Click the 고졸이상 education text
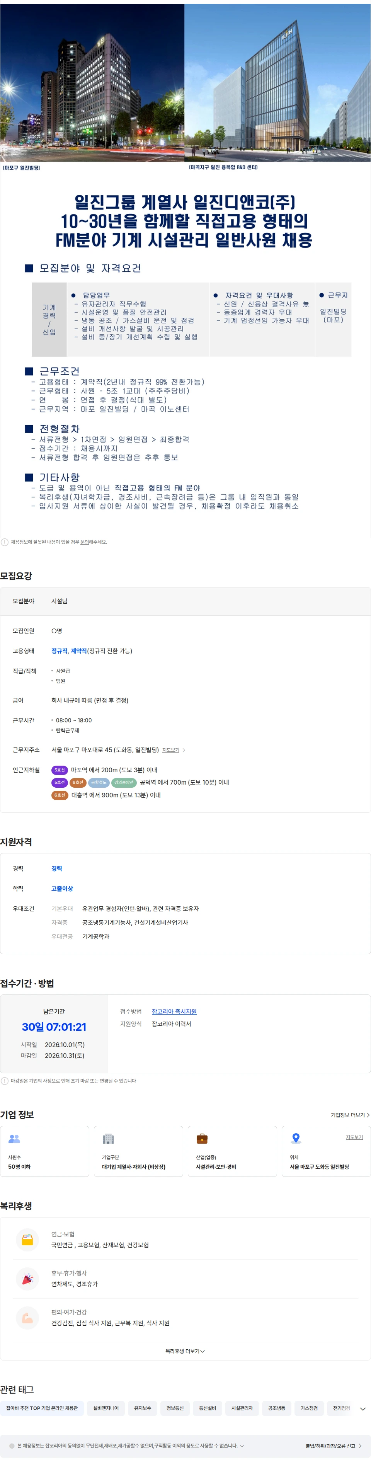371x1466 pixels. coord(62,888)
